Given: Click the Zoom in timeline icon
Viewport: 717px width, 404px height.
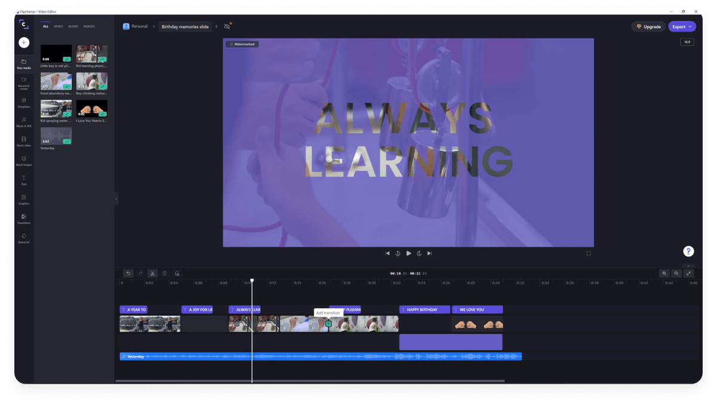Looking at the screenshot, I should 664,273.
